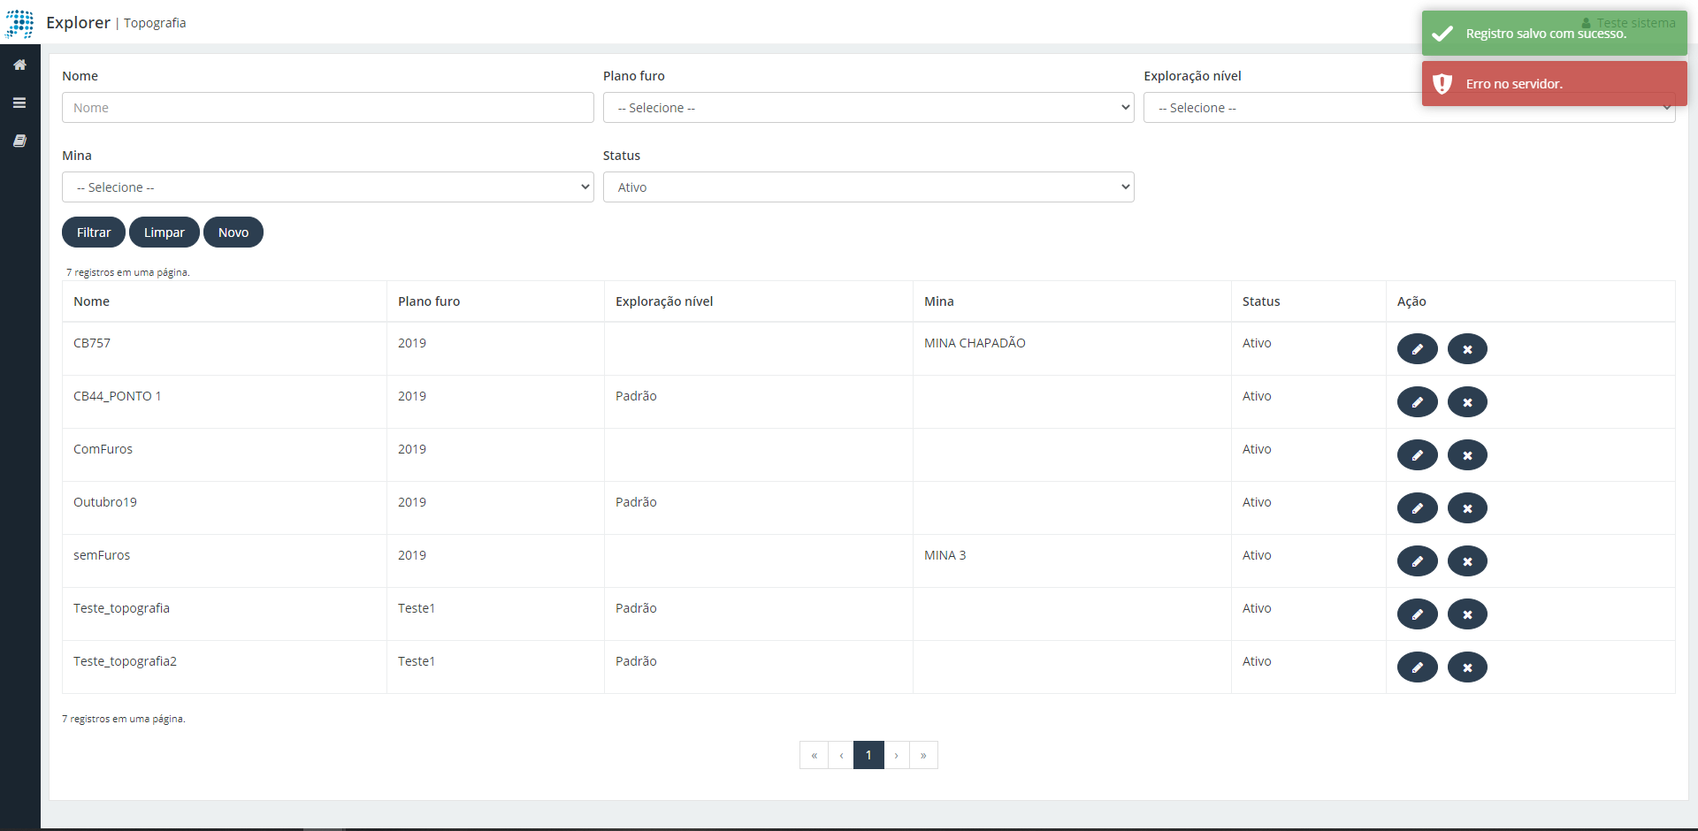Delete the Teste_topografia record
Screen dimensions: 1698x831
tap(1467, 614)
